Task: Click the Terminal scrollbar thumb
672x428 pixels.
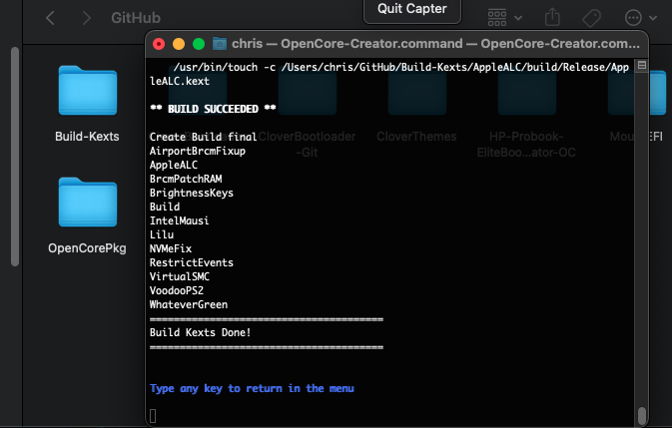Action: click(x=642, y=415)
